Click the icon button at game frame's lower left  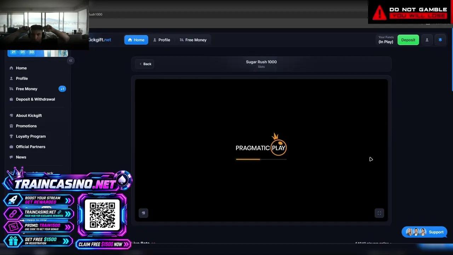coord(143,213)
